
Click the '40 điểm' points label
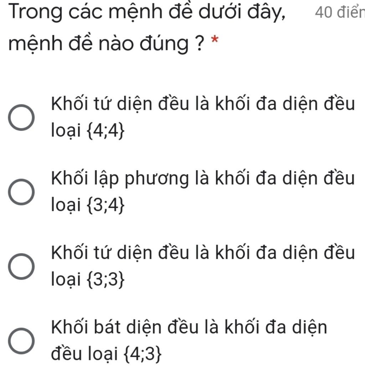340,12
